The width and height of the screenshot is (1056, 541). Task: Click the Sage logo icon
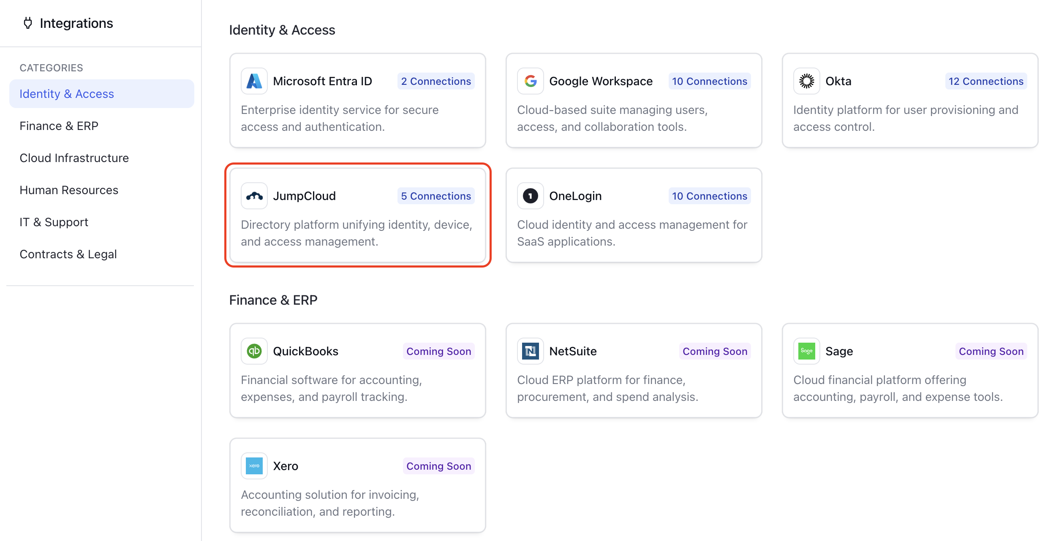point(807,351)
